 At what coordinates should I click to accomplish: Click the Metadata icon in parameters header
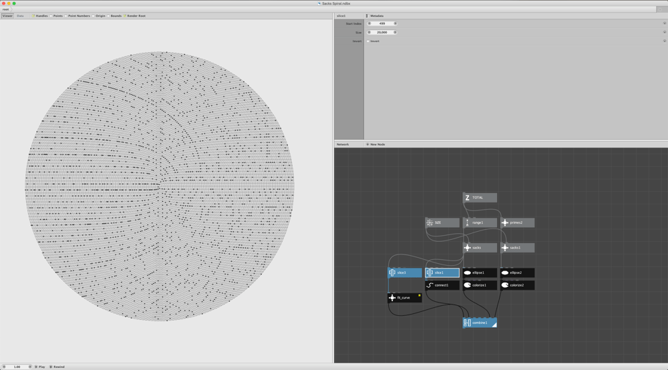pyautogui.click(x=367, y=16)
